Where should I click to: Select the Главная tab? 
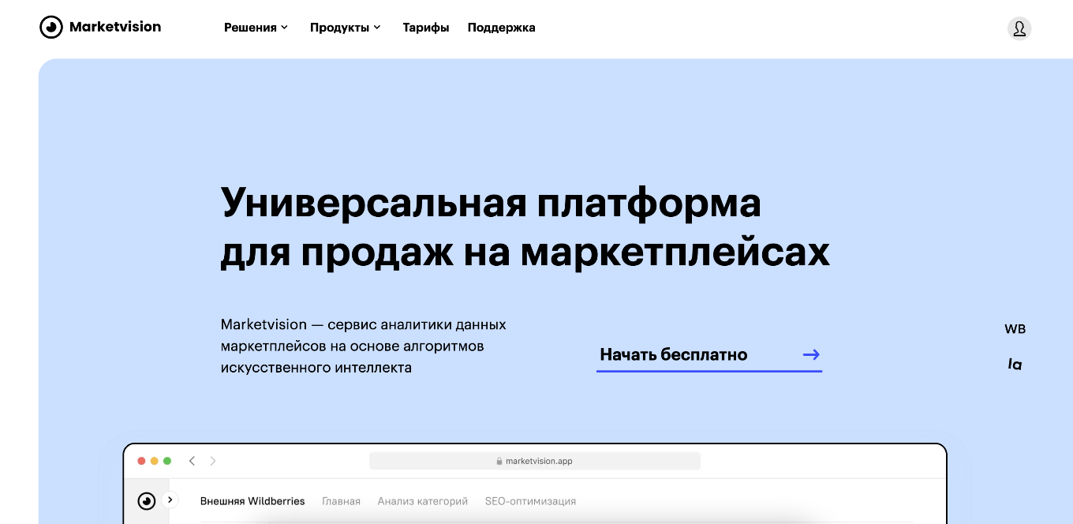[341, 500]
